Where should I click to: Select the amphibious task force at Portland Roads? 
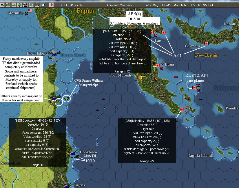click(x=59, y=101)
